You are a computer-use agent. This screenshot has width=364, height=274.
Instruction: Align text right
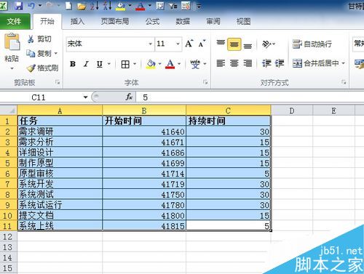tap(248, 63)
